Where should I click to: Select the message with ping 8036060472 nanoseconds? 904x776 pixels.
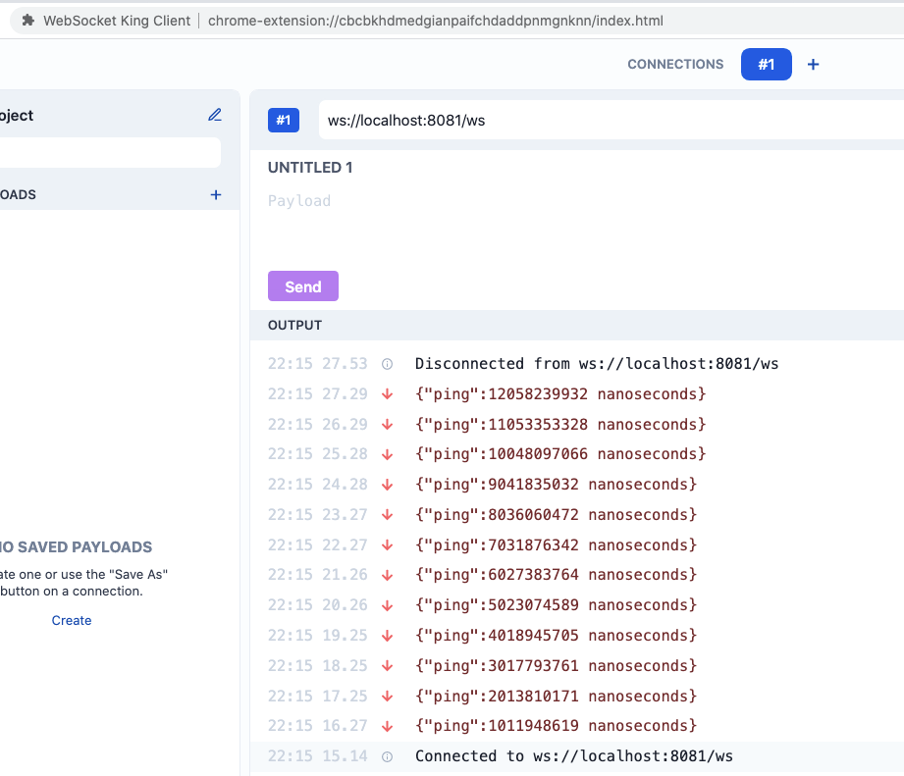pos(556,515)
